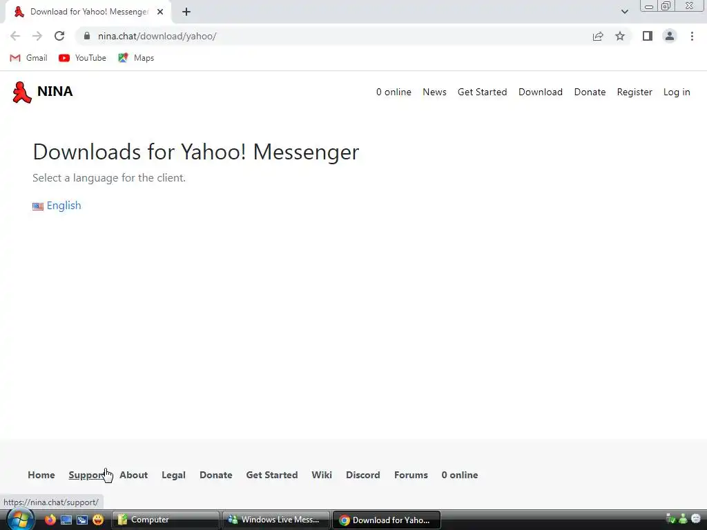
Task: Open the Gmail bookmark
Action: 28,58
